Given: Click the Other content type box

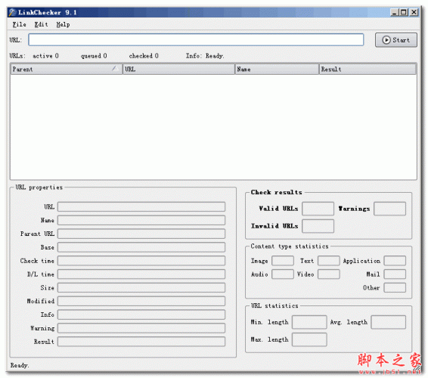Looking at the screenshot, I should tap(395, 288).
